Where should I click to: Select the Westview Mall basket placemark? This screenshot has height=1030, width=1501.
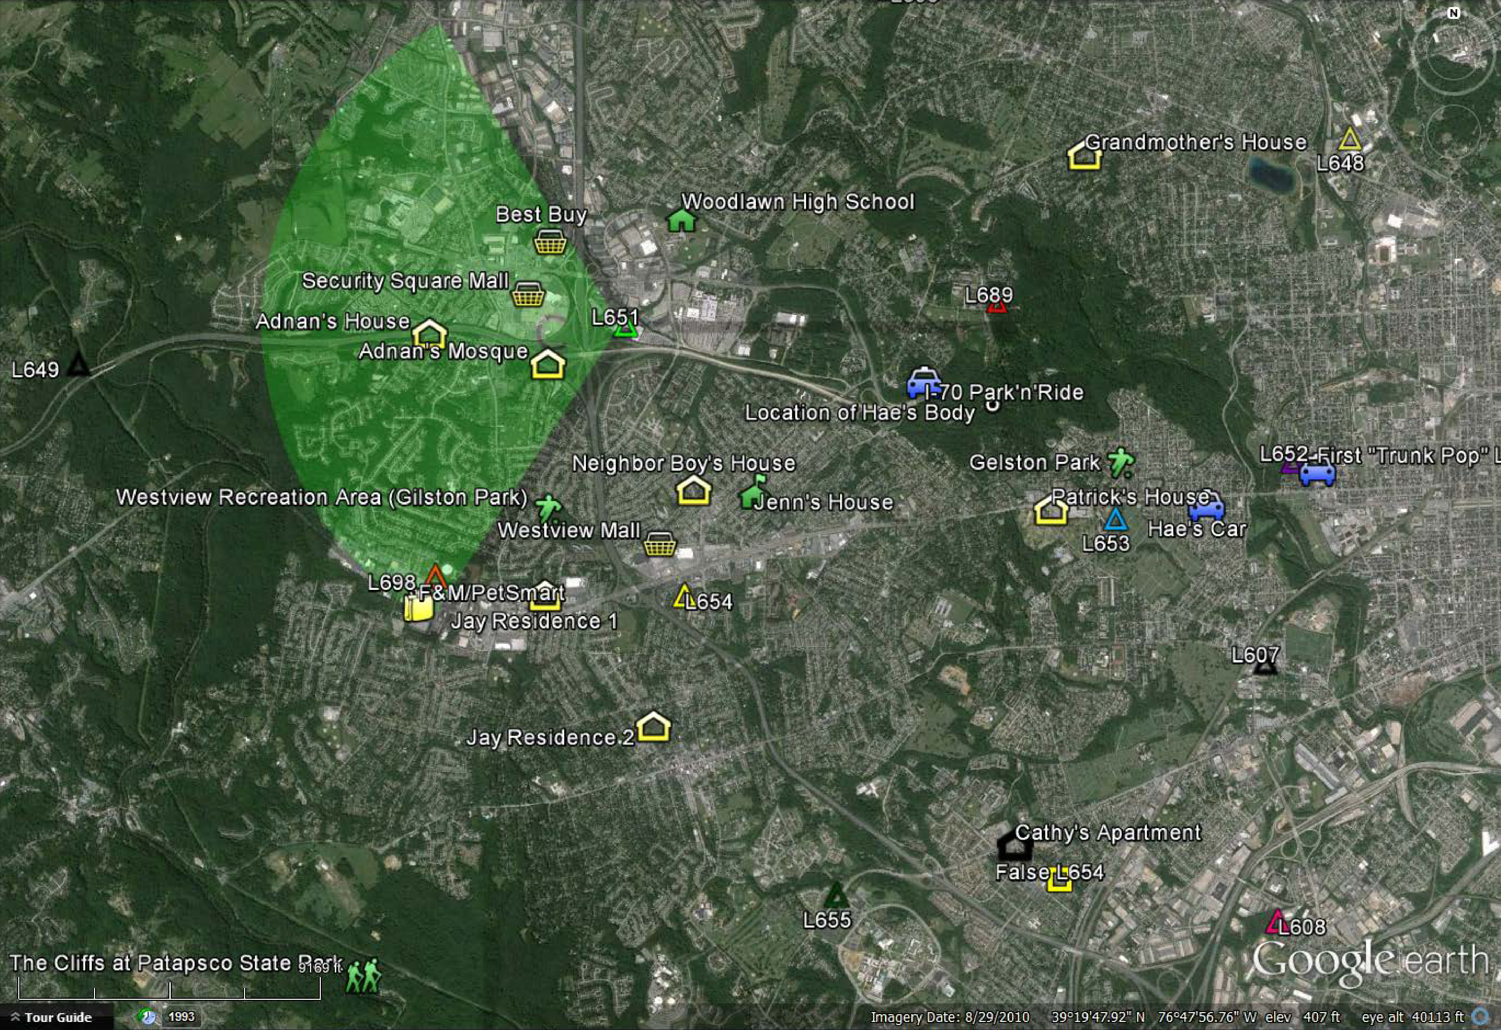point(660,544)
